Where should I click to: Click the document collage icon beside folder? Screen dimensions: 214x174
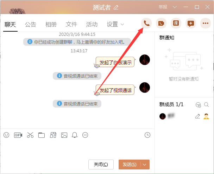click(x=53, y=135)
